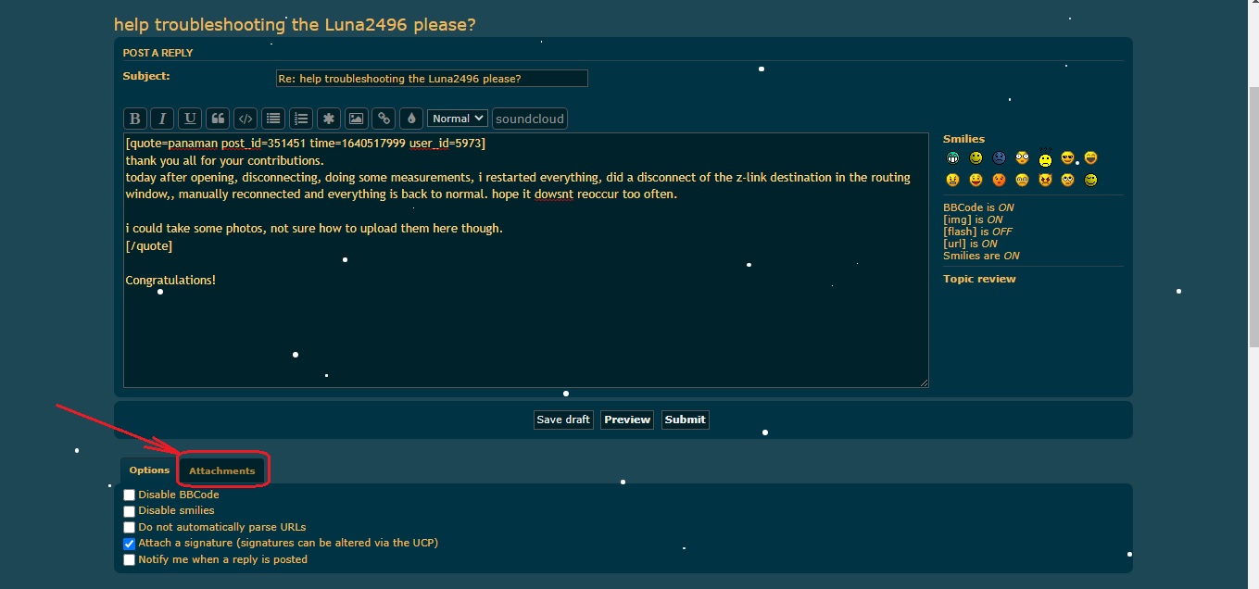This screenshot has width=1259, height=589.
Task: Open the font colour droplet picker
Action: pos(411,119)
